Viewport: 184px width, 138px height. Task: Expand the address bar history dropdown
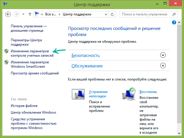106,15
